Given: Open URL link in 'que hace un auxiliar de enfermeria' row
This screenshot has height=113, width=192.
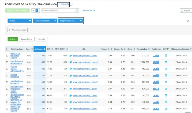Looking at the screenshot, I should (x=85, y=102).
